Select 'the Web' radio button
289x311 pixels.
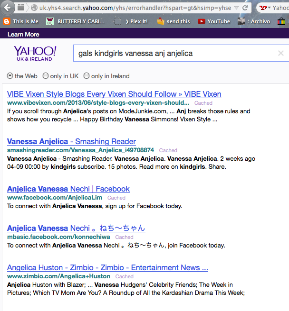tap(10, 76)
